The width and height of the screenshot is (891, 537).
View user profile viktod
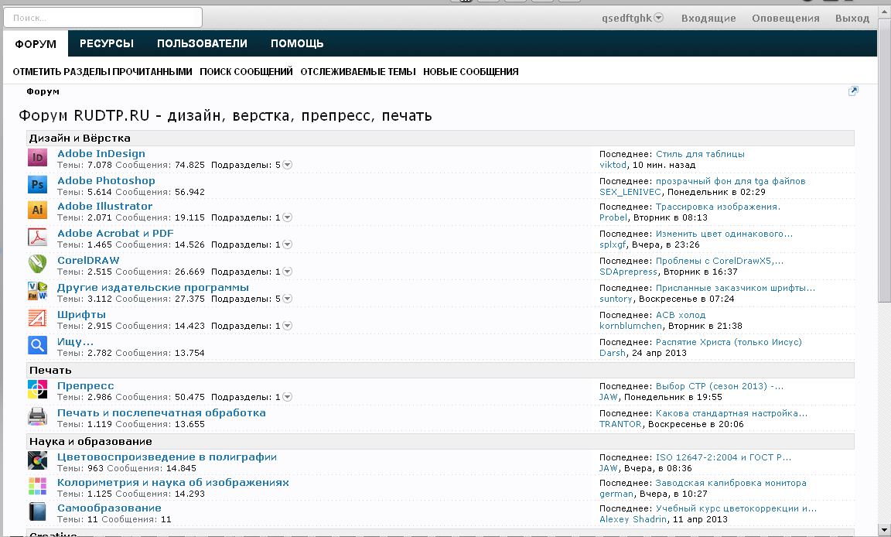point(613,165)
